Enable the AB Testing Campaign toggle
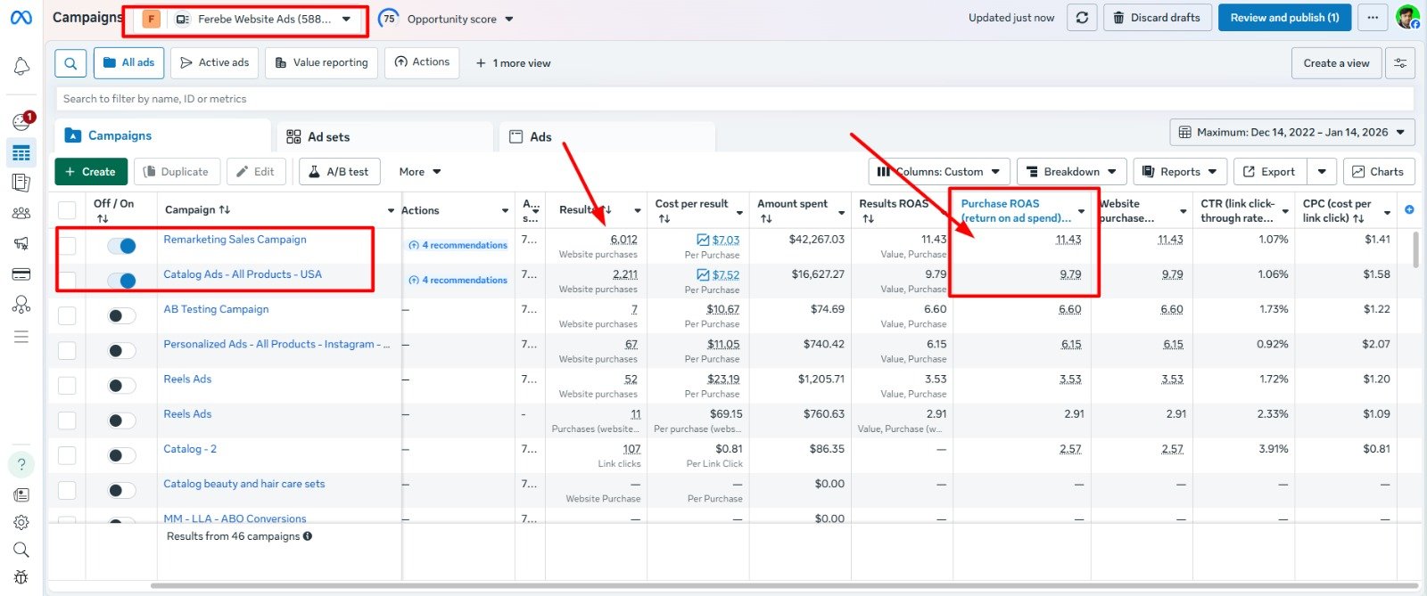Image resolution: width=1427 pixels, height=596 pixels. 122,315
